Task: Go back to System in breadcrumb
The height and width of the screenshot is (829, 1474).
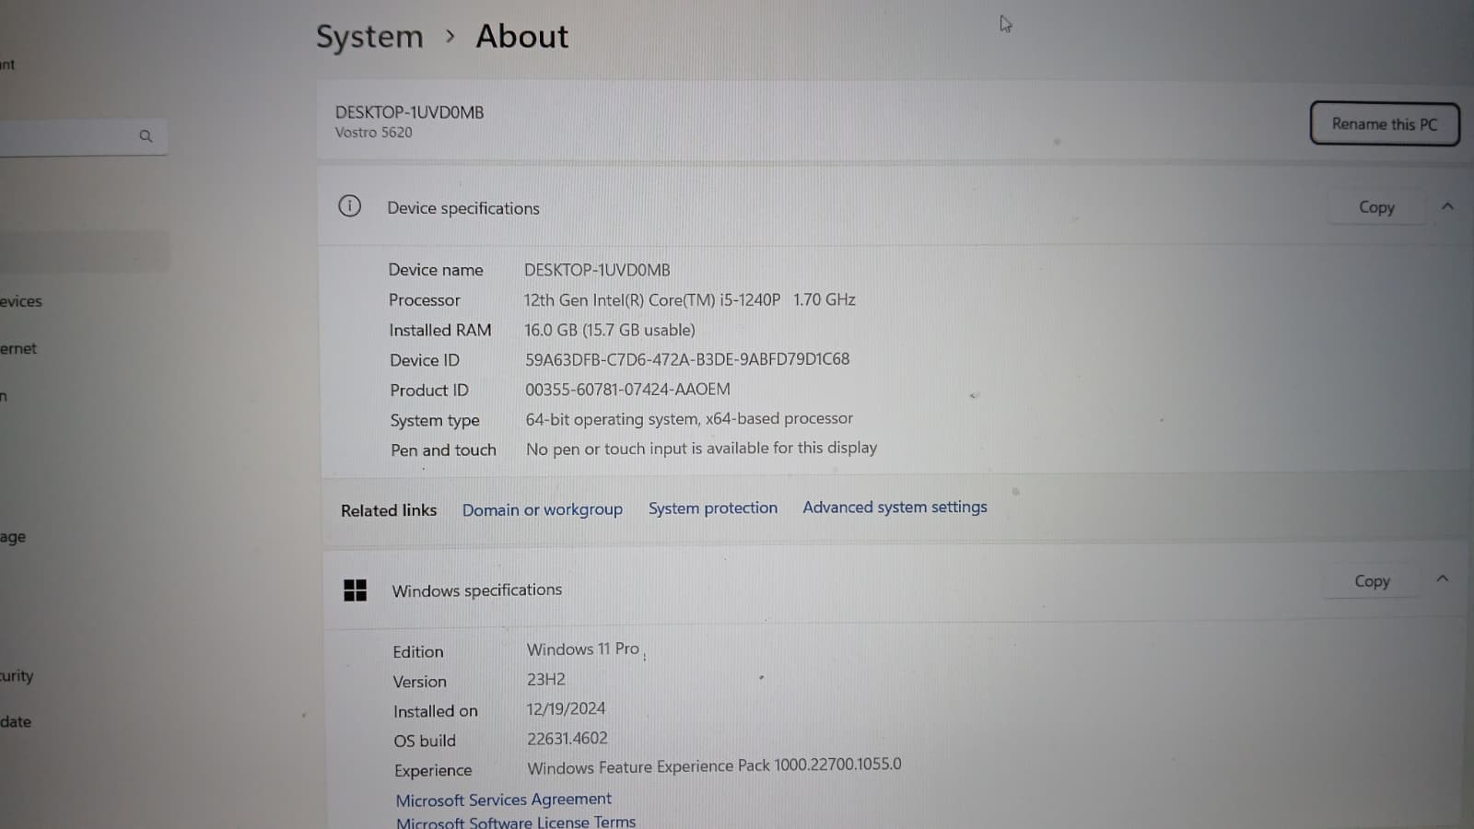Action: 369,37
